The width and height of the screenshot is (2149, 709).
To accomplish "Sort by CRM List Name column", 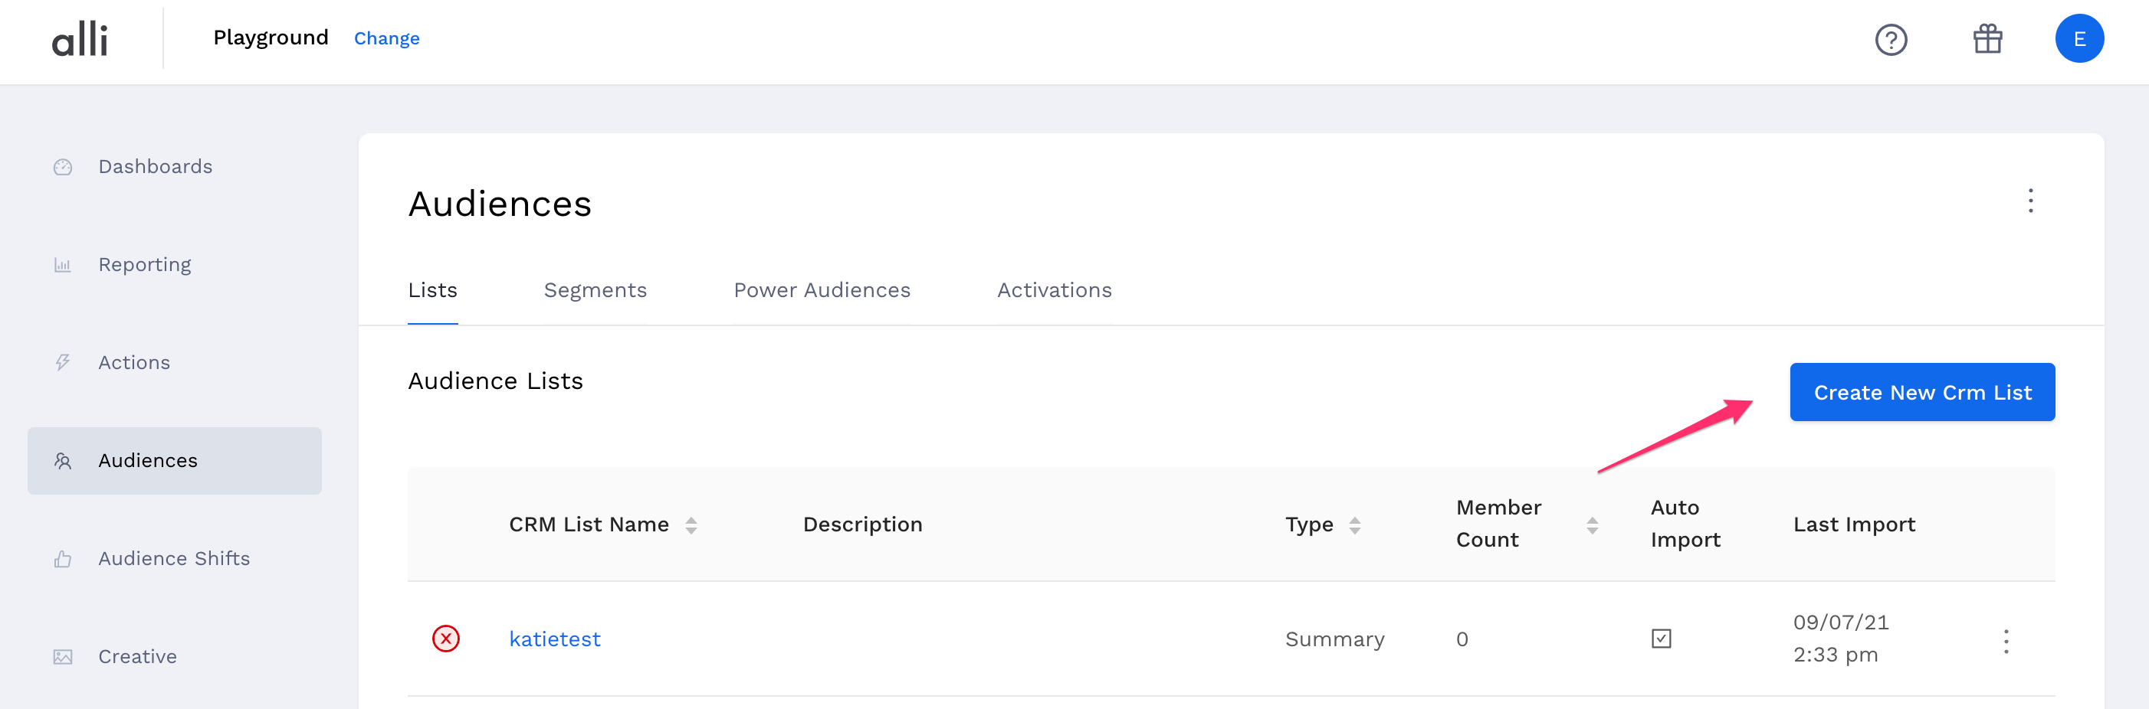I will point(691,524).
